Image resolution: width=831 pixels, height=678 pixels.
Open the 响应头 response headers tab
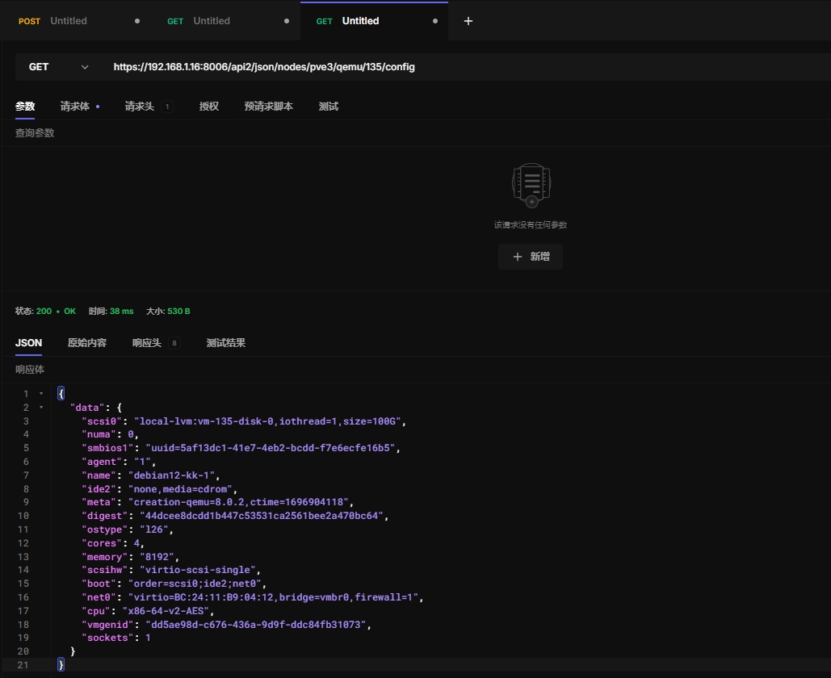(x=147, y=343)
